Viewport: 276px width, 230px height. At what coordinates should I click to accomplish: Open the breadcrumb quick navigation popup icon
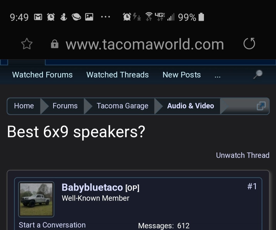click(x=261, y=106)
